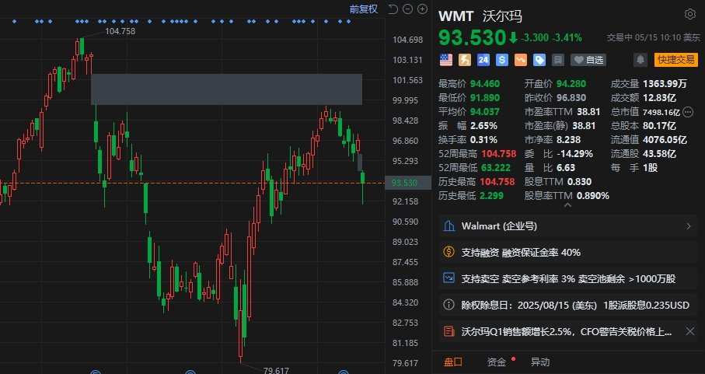Open the 前复权 adjustment dropdown

tap(363, 9)
